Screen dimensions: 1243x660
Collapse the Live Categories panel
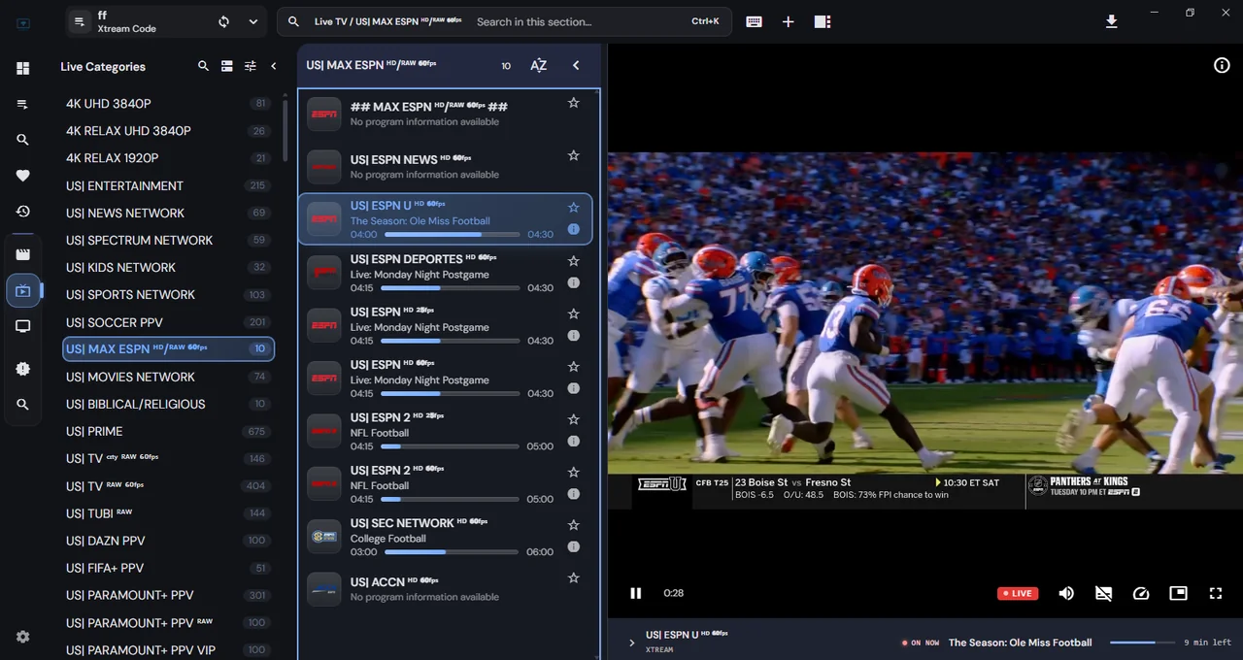[x=274, y=66]
